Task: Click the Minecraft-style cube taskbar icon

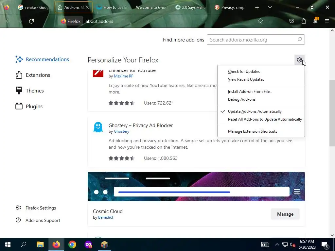Action: coord(104,244)
